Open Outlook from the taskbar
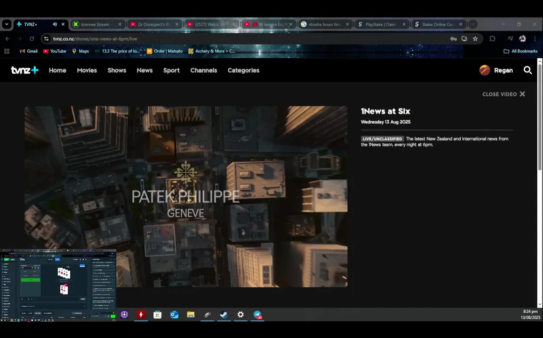 (x=174, y=315)
